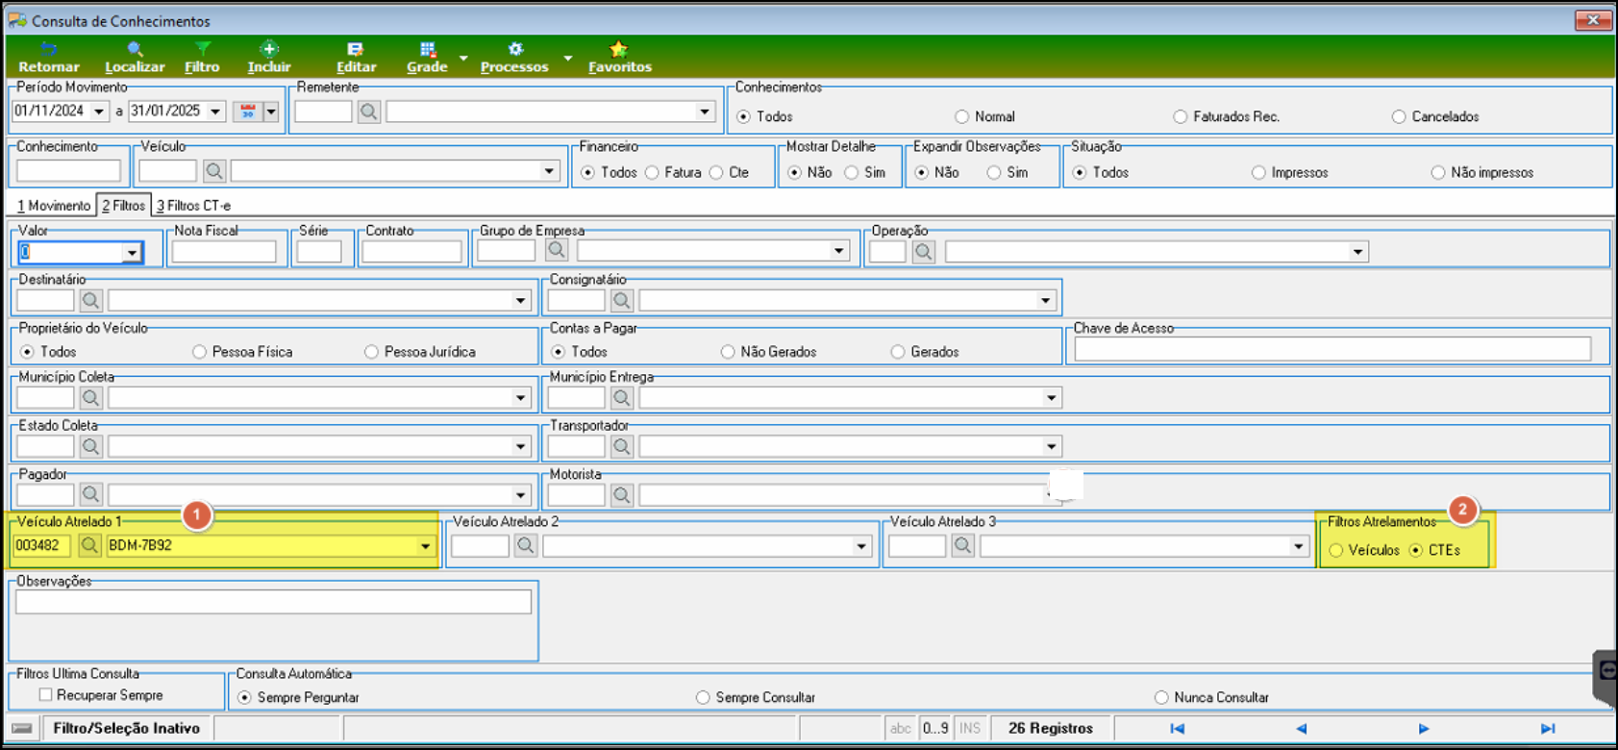The width and height of the screenshot is (1618, 750).
Task: Click the Editar toolbar icon
Action: (x=356, y=49)
